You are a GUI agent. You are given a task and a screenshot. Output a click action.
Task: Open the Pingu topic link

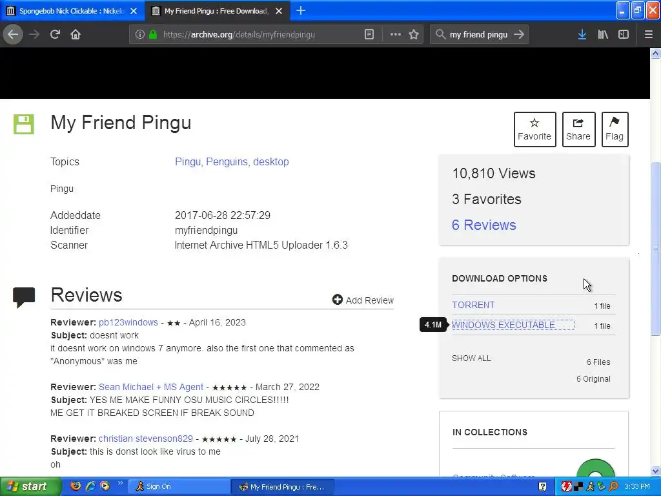point(188,161)
